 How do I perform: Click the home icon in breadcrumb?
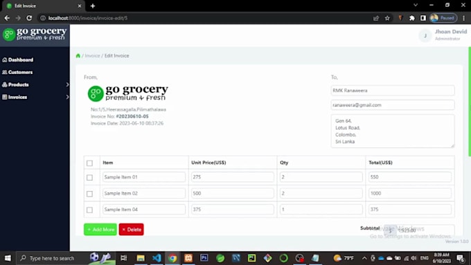click(x=78, y=55)
